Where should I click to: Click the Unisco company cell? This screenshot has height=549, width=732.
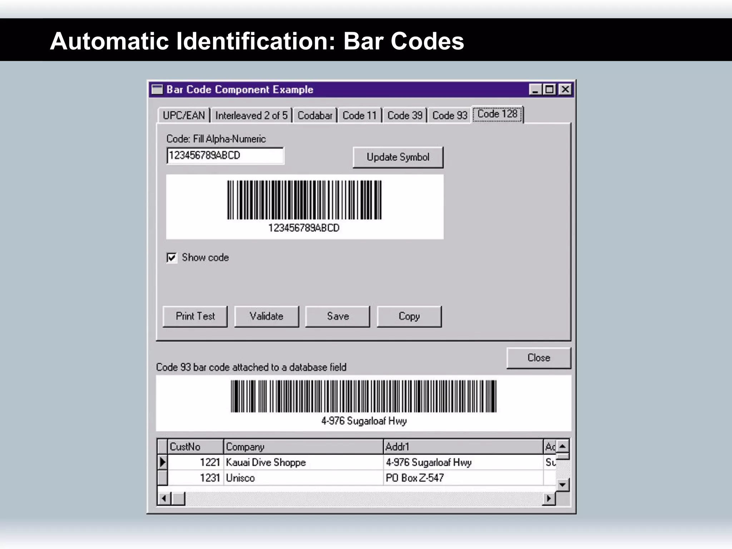tap(303, 478)
